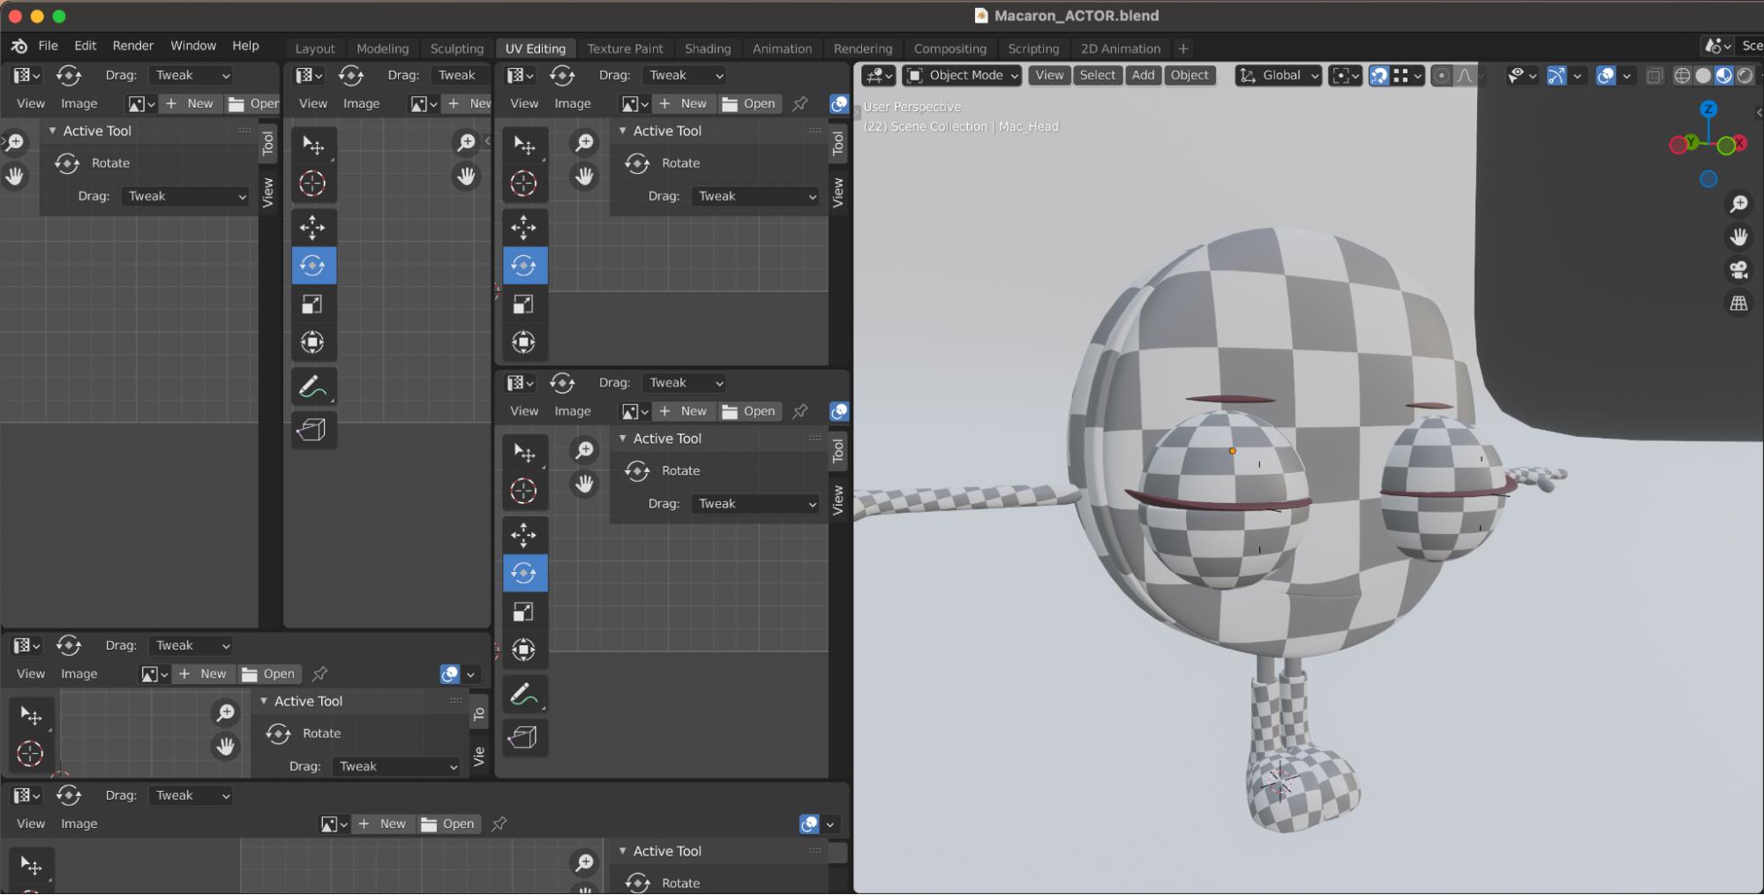Click the zoom magnifier in the 3D viewport
1764x895 pixels.
point(1738,204)
